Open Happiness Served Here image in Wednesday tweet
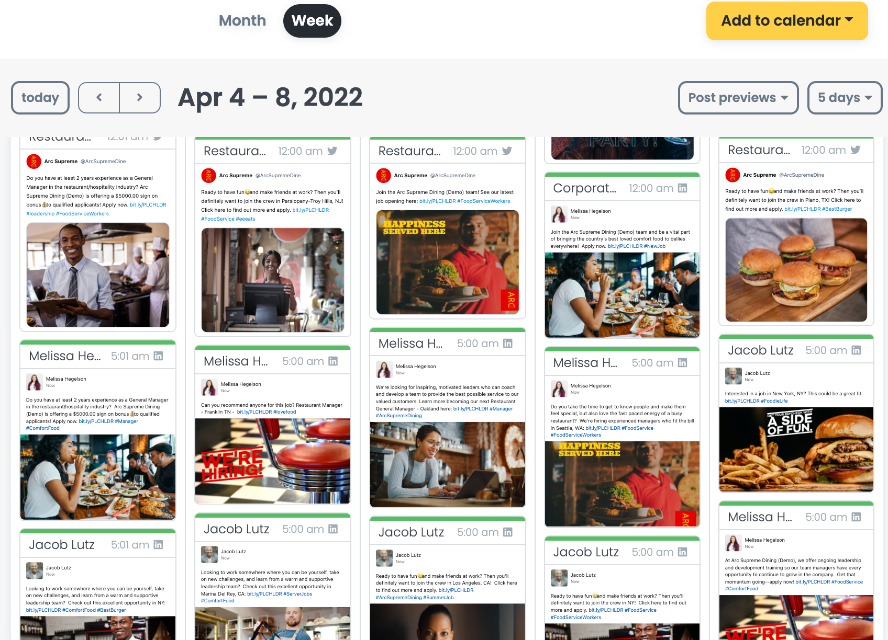This screenshot has width=888, height=640. pyautogui.click(x=448, y=262)
